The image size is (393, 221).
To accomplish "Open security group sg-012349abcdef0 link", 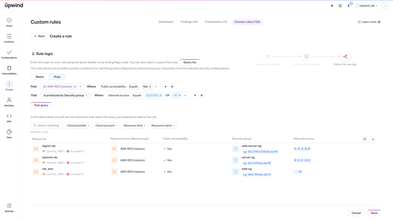I will tap(257, 163).
